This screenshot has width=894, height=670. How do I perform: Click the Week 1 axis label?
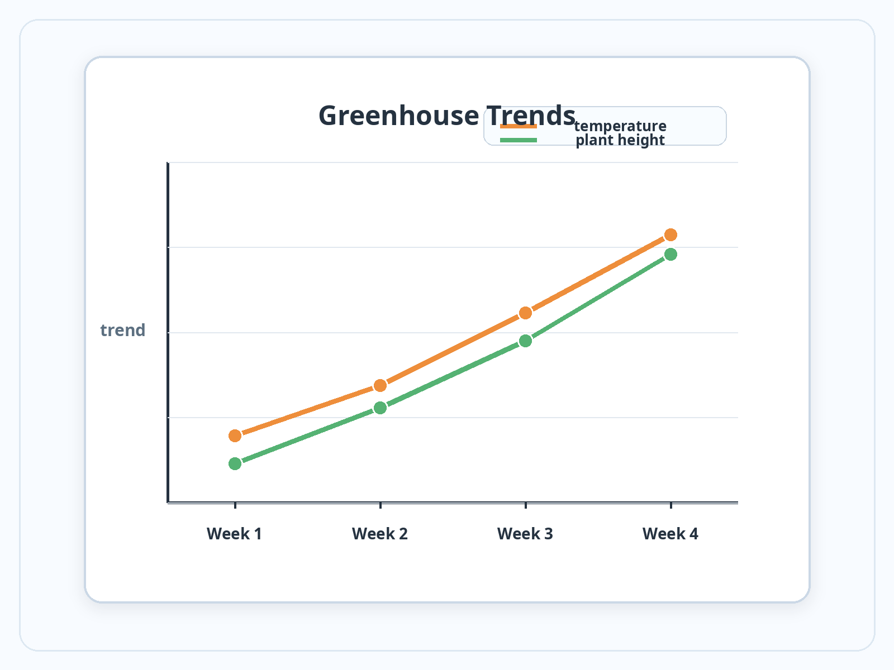235,534
